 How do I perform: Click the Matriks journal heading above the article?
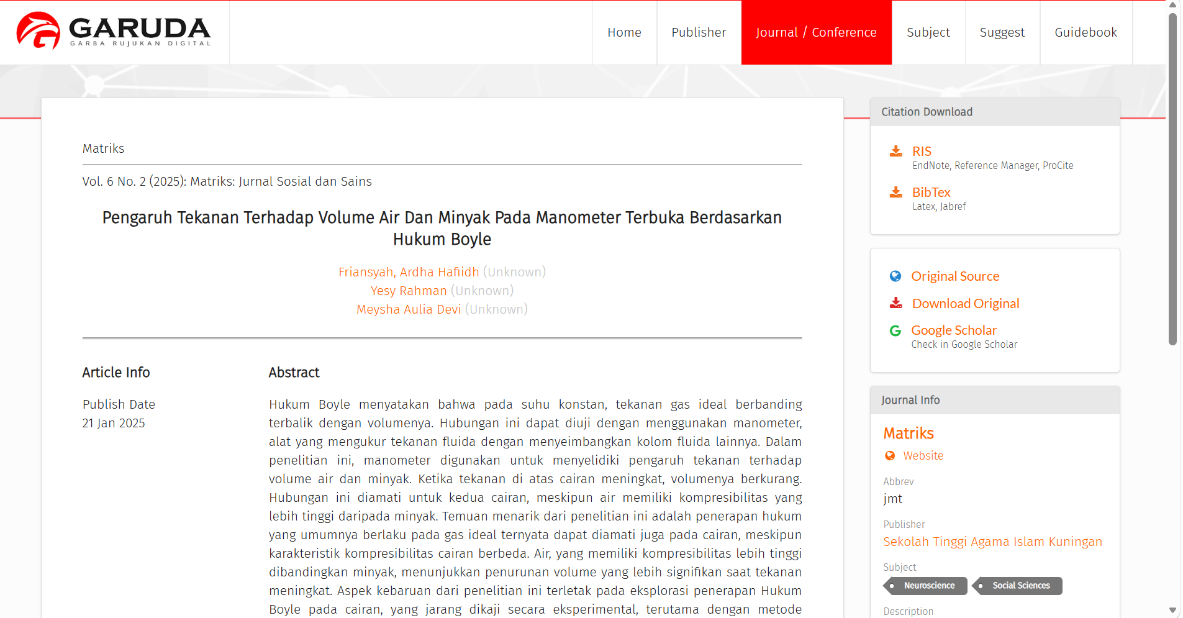point(103,148)
